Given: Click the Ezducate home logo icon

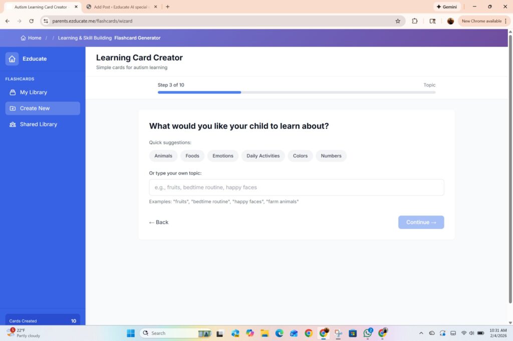Looking at the screenshot, I should [12, 58].
